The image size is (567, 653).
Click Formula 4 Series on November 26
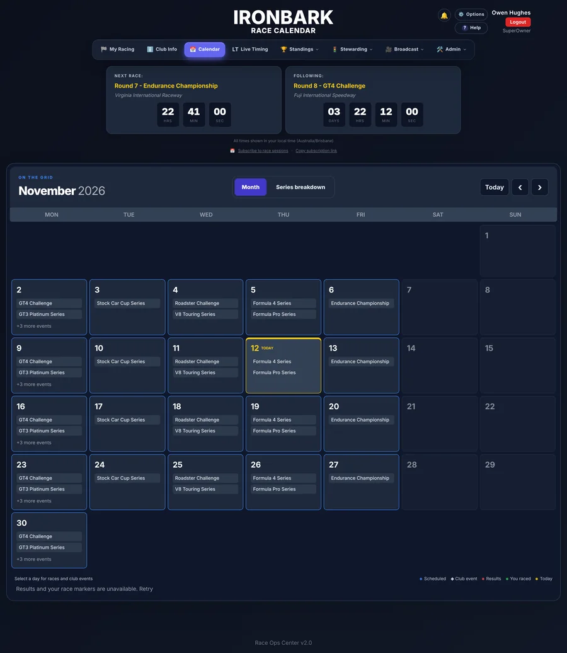point(283,478)
